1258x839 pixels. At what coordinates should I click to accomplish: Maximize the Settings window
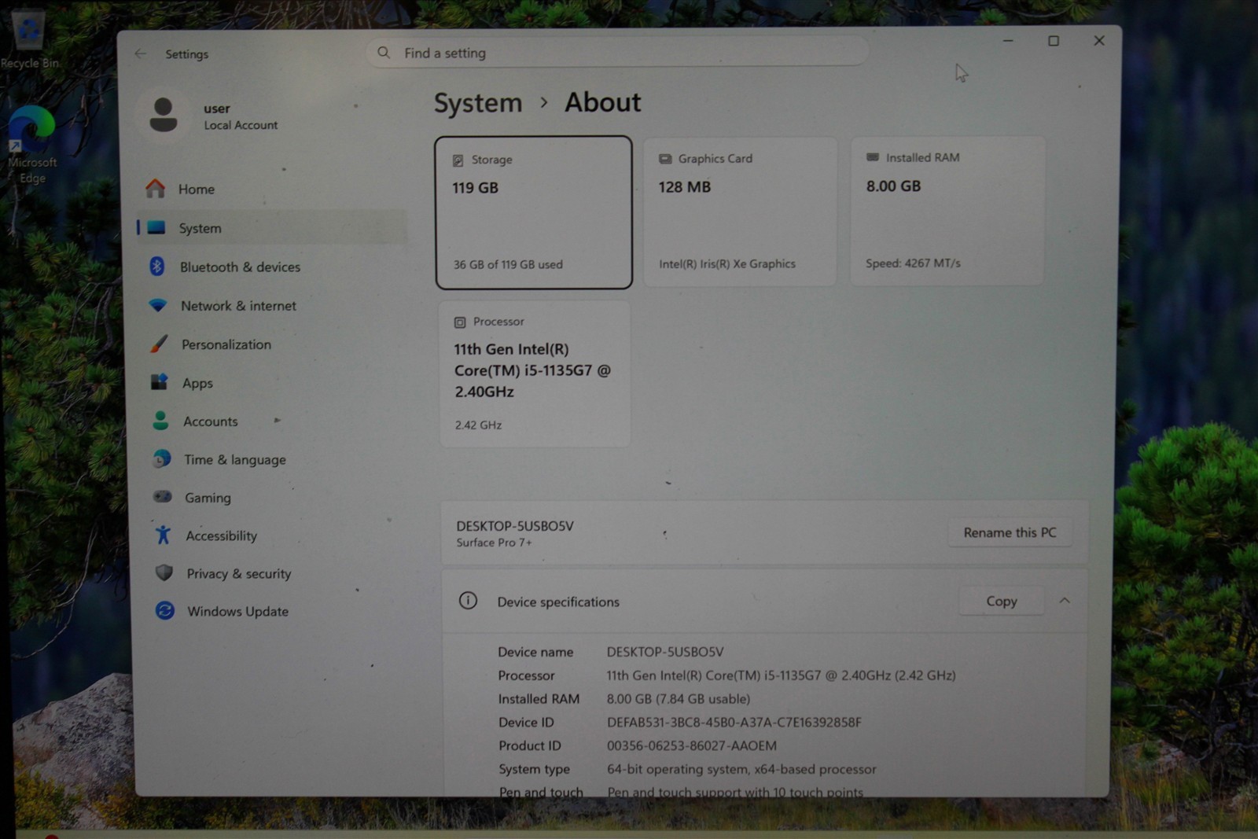click(x=1054, y=41)
